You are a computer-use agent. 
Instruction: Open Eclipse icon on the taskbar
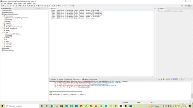click(121, 106)
